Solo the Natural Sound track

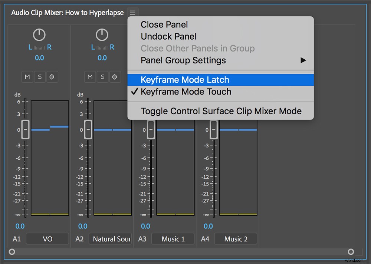(103, 77)
